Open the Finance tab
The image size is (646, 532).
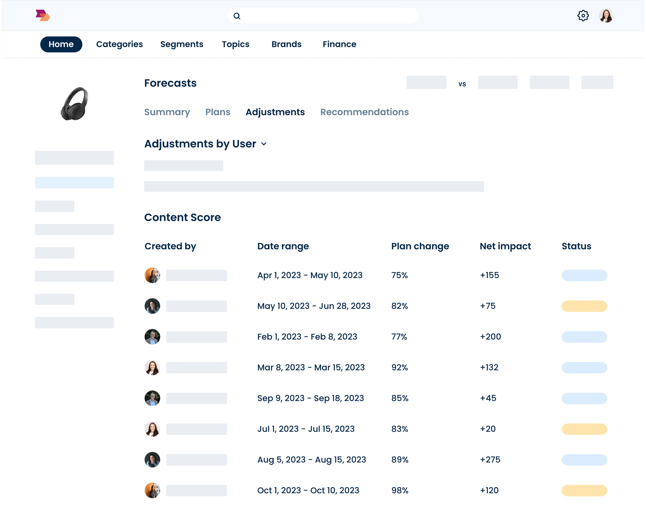[339, 44]
